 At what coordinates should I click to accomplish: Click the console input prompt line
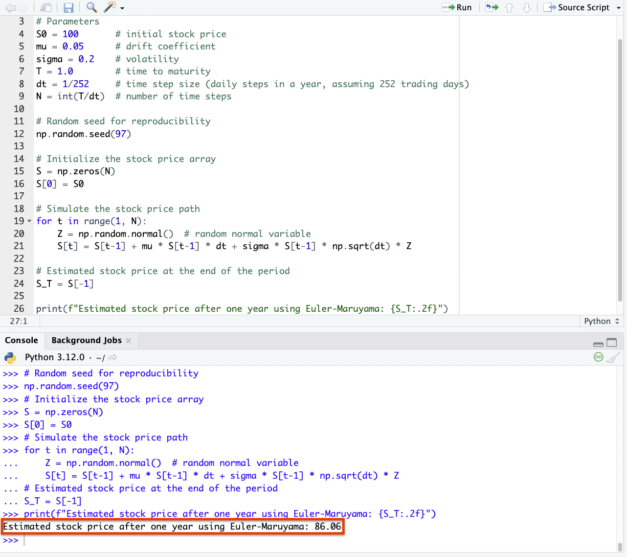[x=293, y=540]
